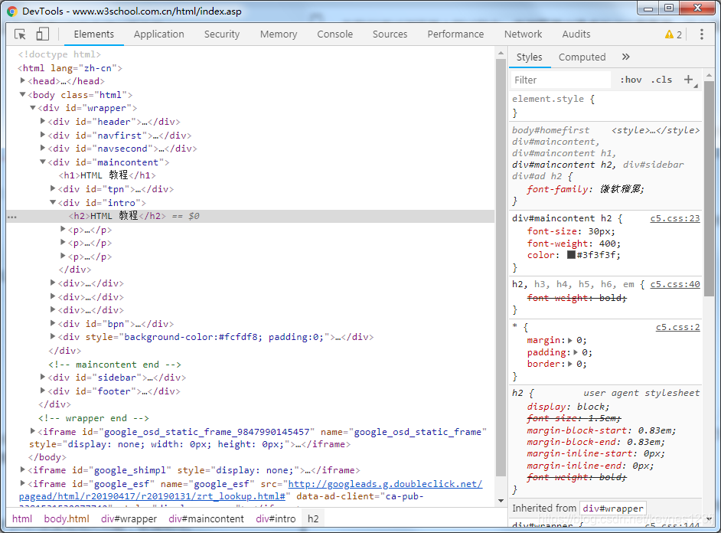
Task: Expand padding shorthand triangle in * rule
Action: [x=576, y=352]
